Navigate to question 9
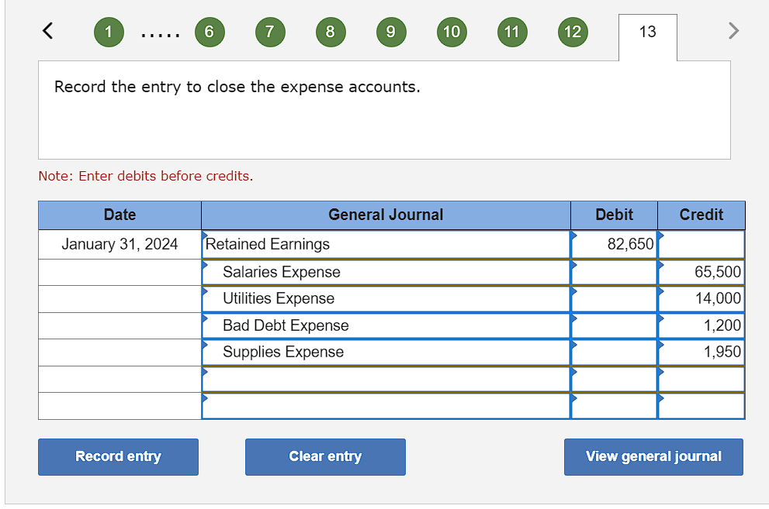The width and height of the screenshot is (769, 509). tap(391, 32)
